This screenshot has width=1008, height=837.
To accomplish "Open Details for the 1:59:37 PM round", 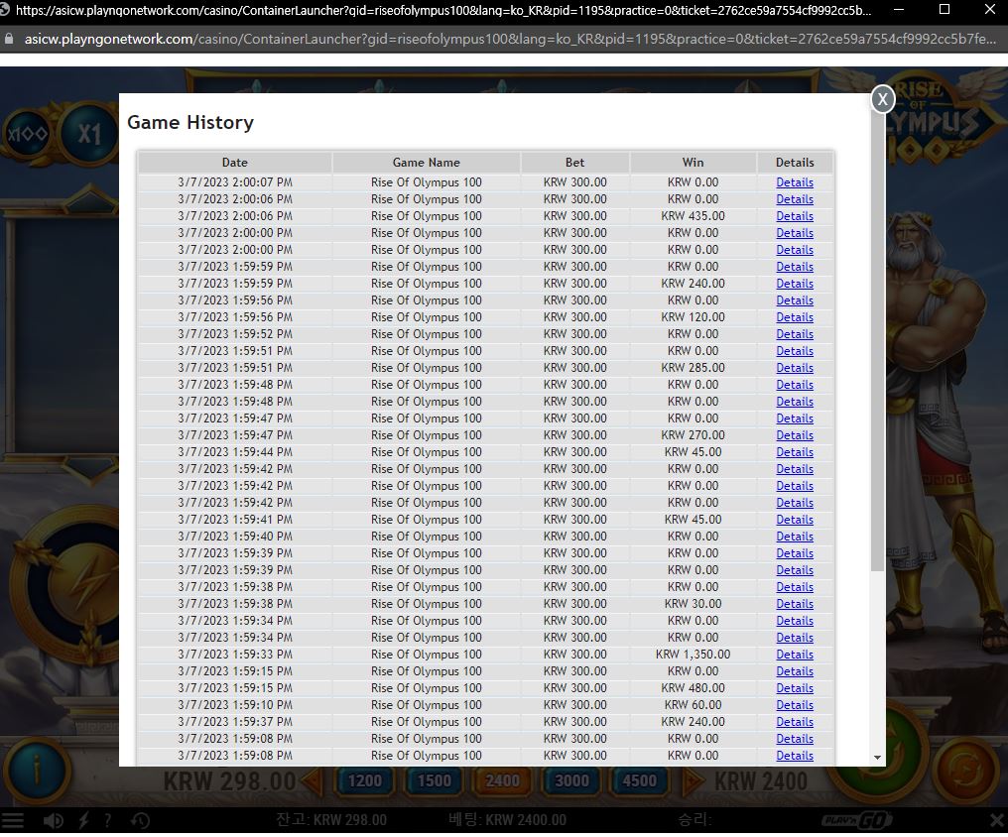I will (795, 722).
